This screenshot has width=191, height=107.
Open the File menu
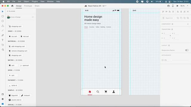pyautogui.click(x=14, y=1)
